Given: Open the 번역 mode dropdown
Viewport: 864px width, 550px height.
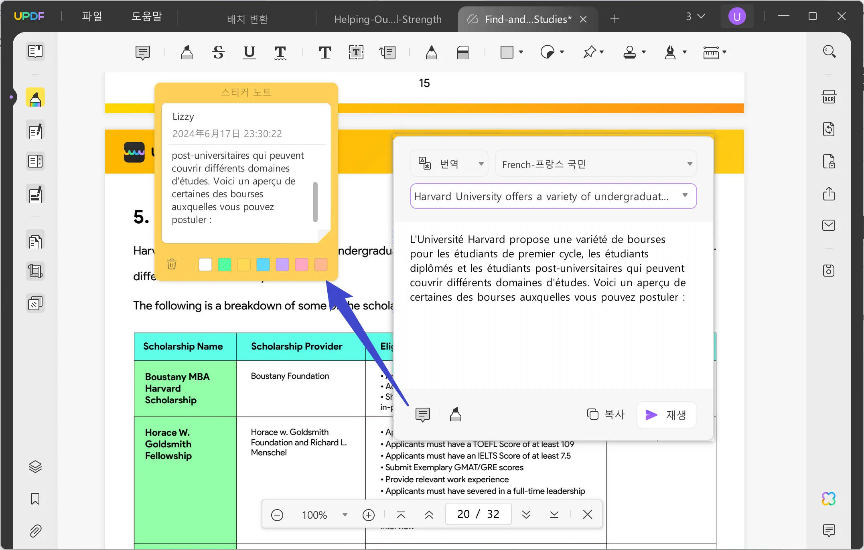Looking at the screenshot, I should [449, 164].
